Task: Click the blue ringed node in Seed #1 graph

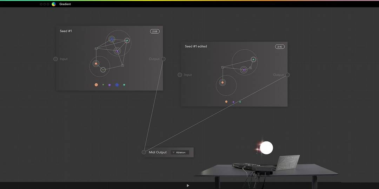Action: point(112,39)
